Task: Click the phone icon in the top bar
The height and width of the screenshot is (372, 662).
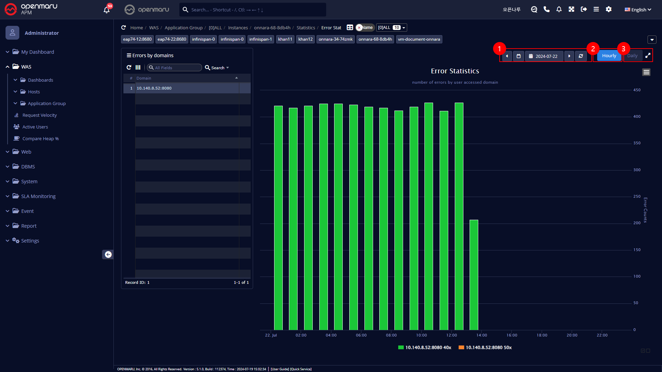Action: point(546,9)
